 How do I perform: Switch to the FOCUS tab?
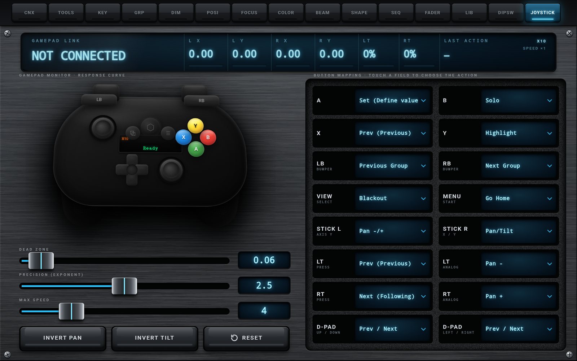(249, 13)
